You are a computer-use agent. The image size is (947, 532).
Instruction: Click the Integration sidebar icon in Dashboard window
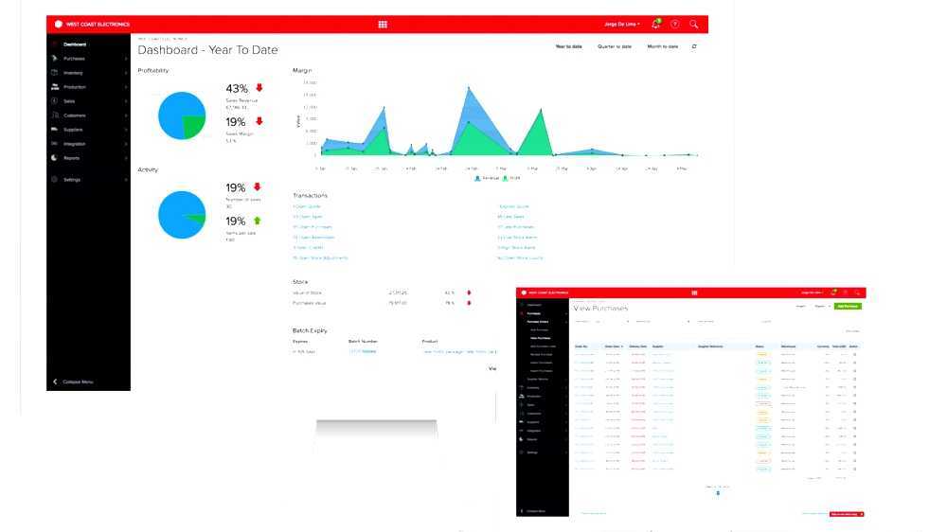click(x=54, y=144)
